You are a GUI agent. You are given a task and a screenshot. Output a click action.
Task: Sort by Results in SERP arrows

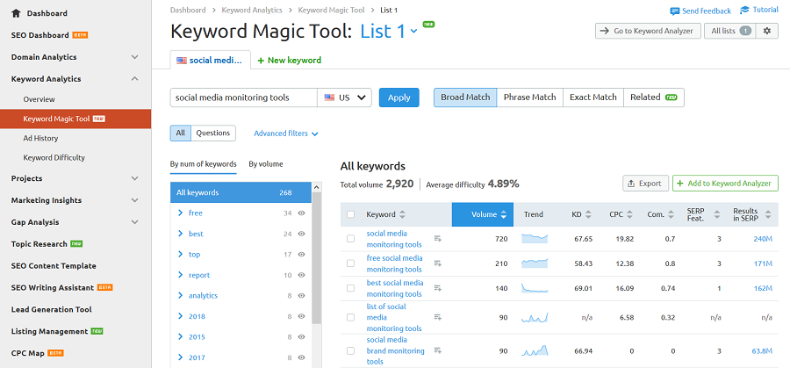[x=768, y=214]
